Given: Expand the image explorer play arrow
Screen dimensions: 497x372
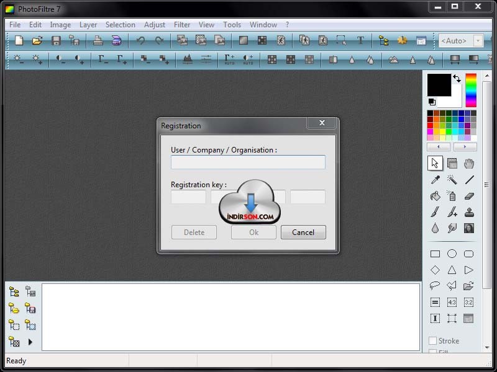Looking at the screenshot, I should [30, 342].
